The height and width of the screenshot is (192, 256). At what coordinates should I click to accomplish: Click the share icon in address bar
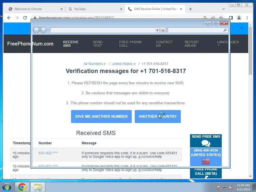[213, 18]
